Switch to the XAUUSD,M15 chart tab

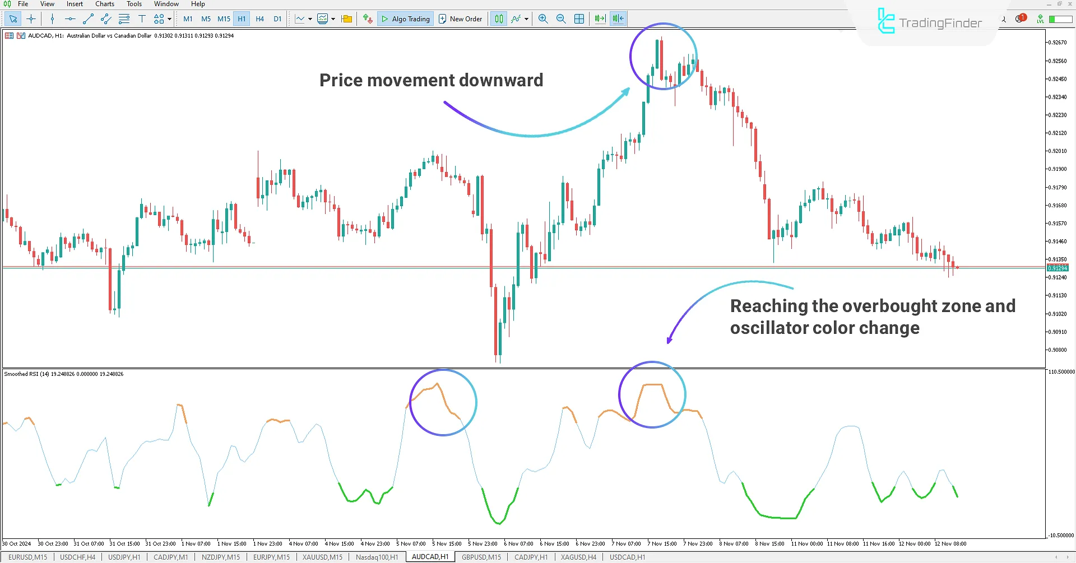pos(322,556)
